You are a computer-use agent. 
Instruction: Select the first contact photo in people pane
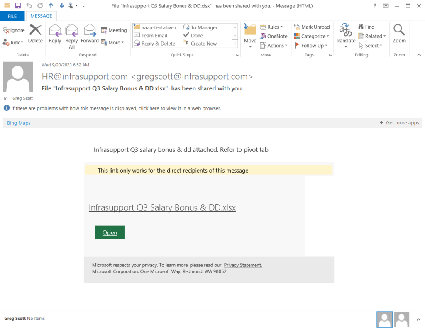click(x=385, y=319)
